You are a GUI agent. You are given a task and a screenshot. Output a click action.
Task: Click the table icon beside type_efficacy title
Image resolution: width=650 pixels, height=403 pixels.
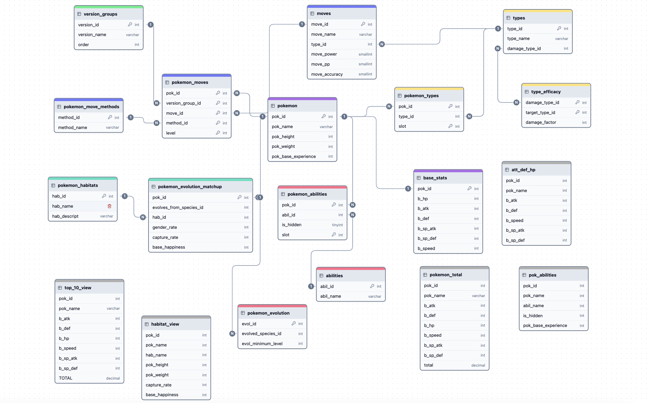(x=527, y=92)
